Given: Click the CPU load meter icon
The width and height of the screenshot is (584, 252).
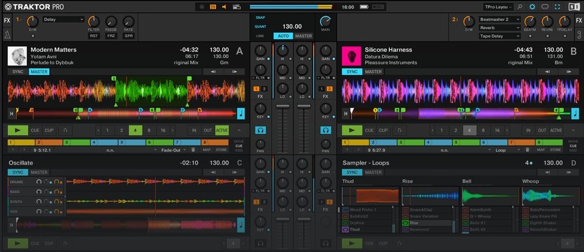Looking at the screenshot, I should [x=237, y=7].
